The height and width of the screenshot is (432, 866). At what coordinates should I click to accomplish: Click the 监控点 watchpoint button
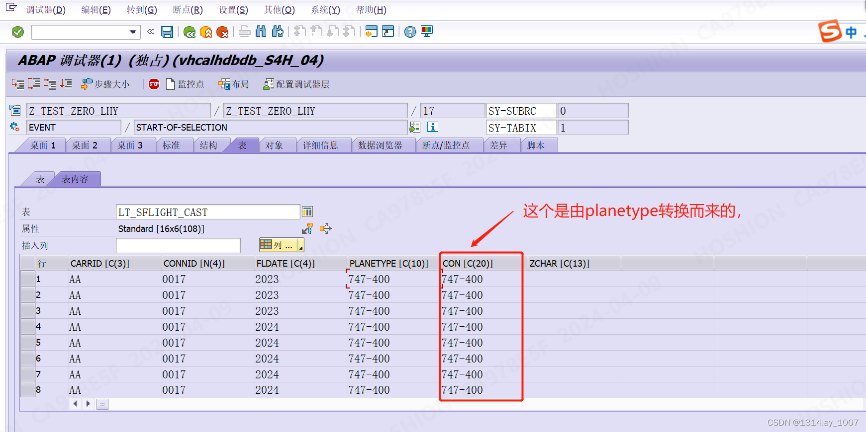pos(185,84)
